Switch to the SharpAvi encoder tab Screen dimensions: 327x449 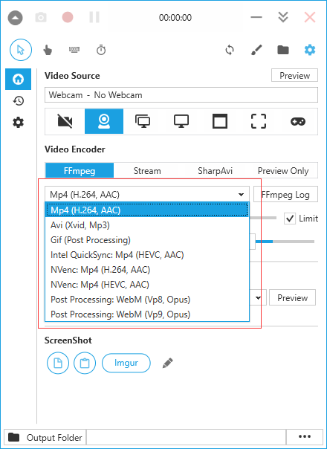point(215,171)
